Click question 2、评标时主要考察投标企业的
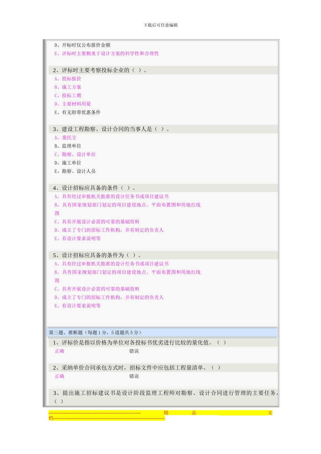321x454 pixels. coord(100,70)
